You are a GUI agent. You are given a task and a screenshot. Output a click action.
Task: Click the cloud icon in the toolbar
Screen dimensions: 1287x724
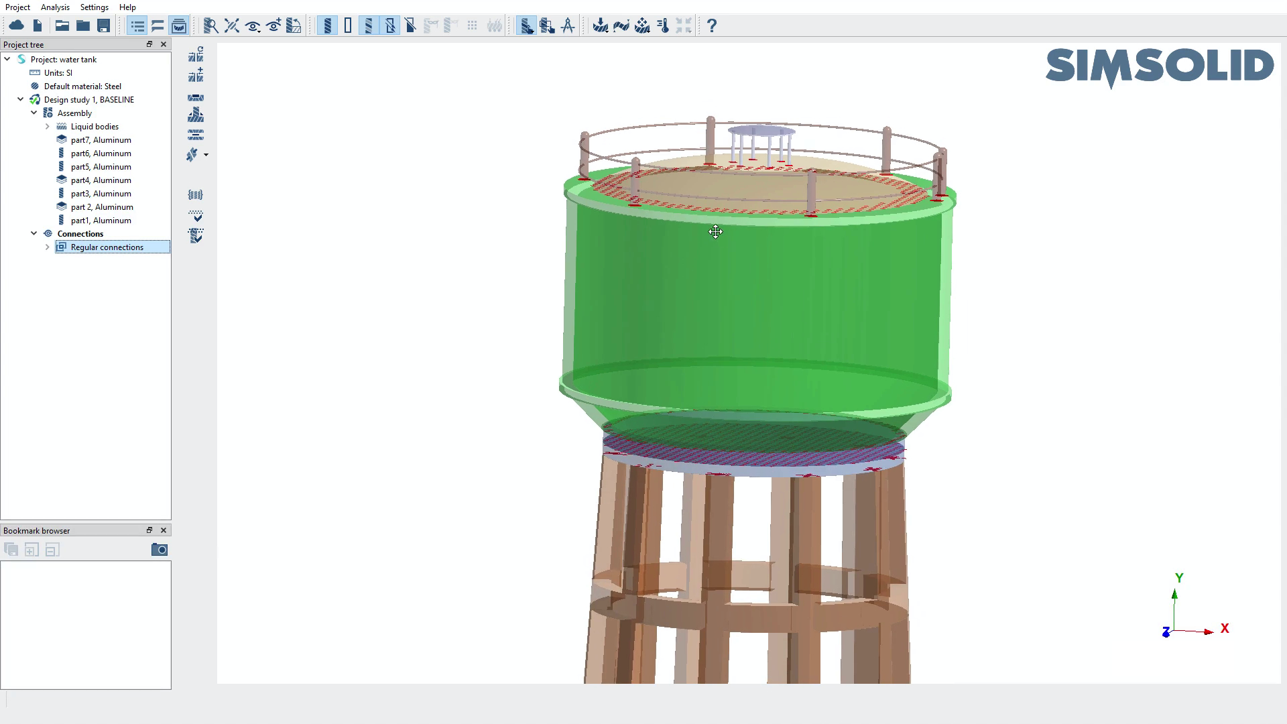17,25
